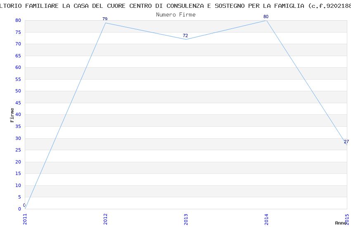Image resolution: width=351 pixels, height=227 pixels.
Task: Select the 2013 year axis label
Action: pos(186,219)
